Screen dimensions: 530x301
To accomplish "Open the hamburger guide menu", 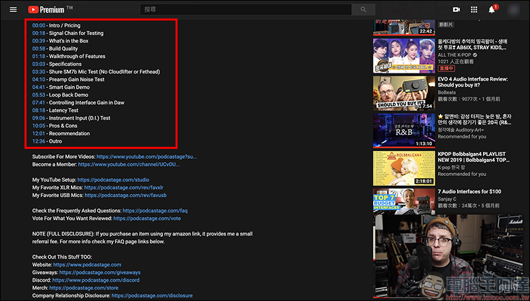I will tap(11, 9).
